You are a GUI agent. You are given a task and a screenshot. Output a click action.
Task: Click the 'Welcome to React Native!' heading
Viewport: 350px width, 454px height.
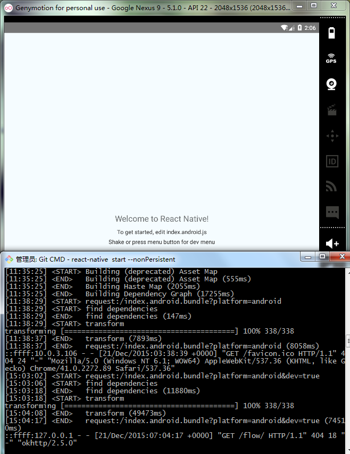pos(162,219)
